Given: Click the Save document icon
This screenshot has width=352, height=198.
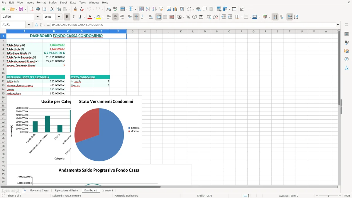Looking at the screenshot, I should tap(21, 9).
